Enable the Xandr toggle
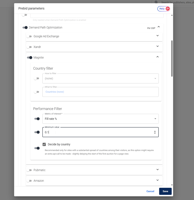 (29, 47)
